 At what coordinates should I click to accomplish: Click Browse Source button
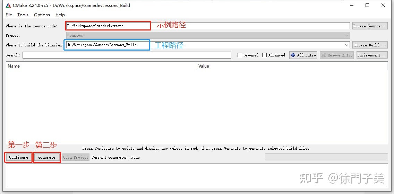[x=370, y=26]
